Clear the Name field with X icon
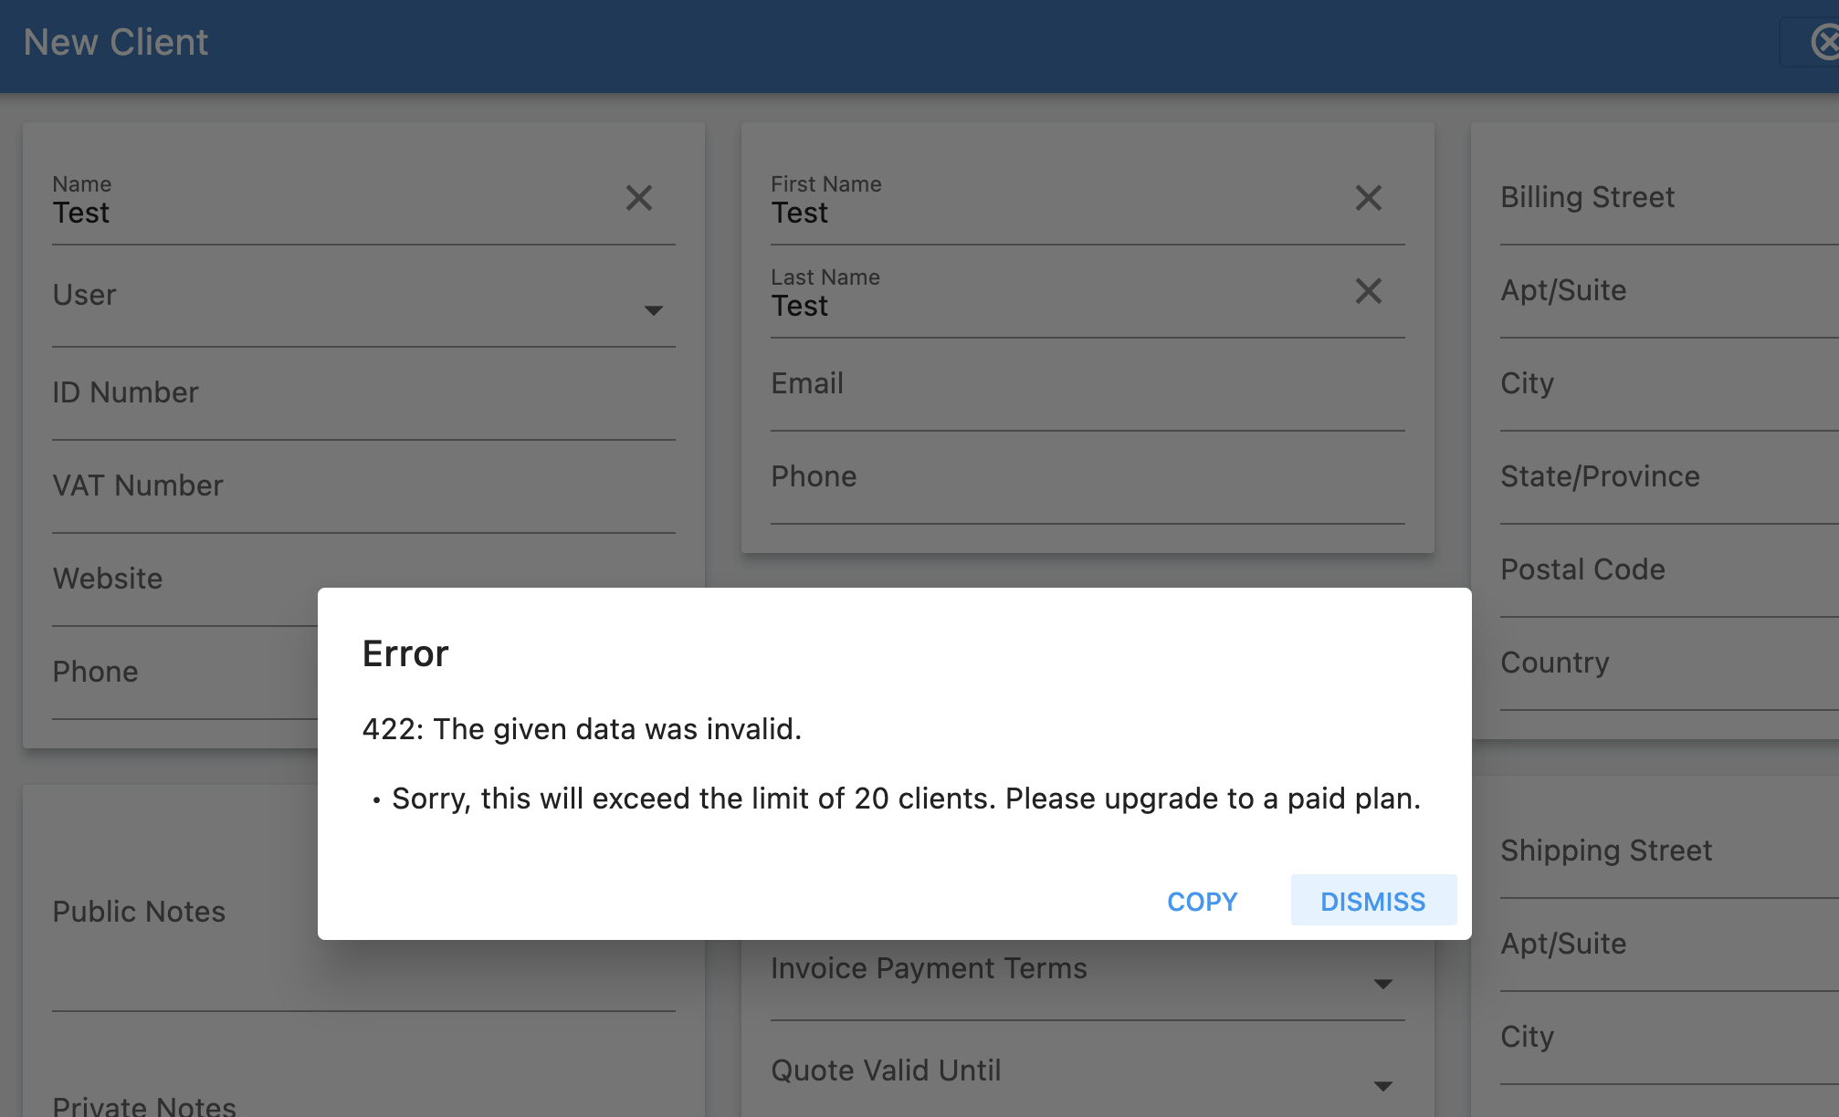 pos(639,198)
